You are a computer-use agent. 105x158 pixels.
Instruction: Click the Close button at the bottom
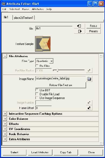pos(91,152)
